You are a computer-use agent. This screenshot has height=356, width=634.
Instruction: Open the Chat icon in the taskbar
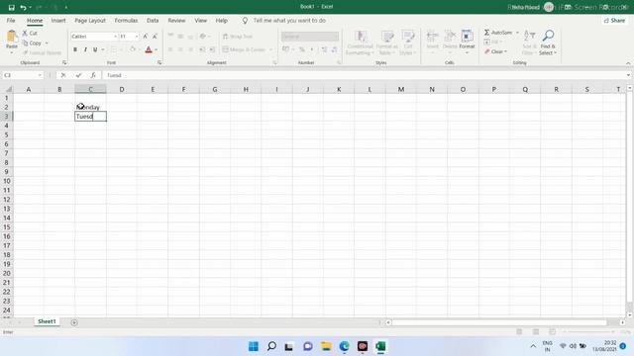click(x=308, y=346)
